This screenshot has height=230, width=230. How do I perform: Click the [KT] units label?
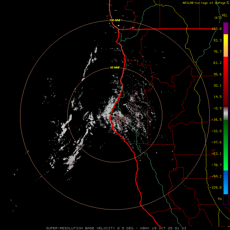tap(218, 18)
